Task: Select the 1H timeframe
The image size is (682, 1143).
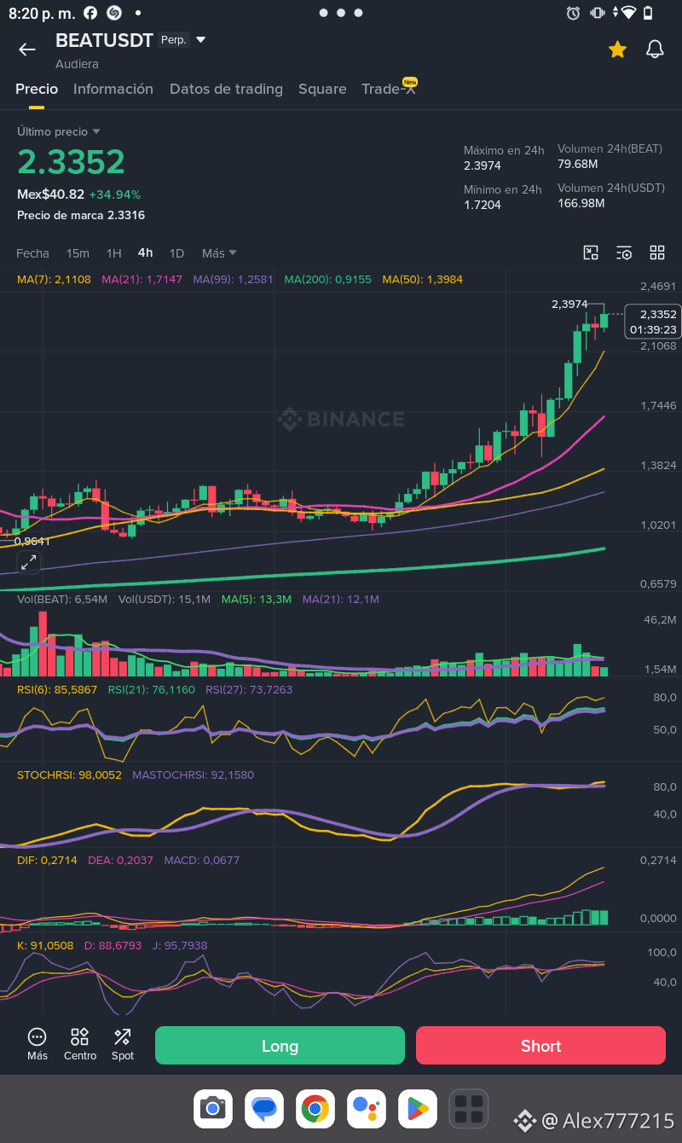Action: pos(114,253)
